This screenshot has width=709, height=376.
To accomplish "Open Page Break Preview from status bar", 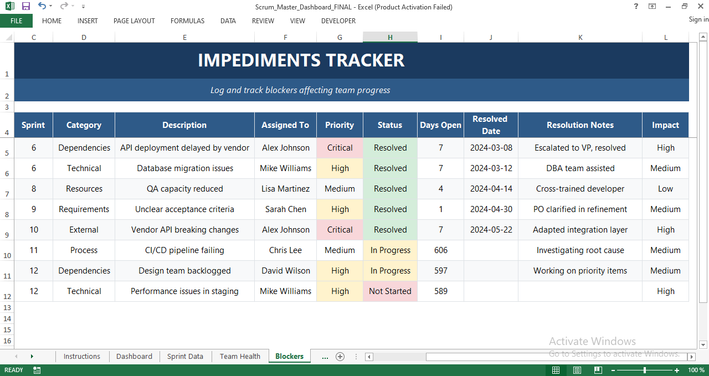I will click(x=598, y=370).
